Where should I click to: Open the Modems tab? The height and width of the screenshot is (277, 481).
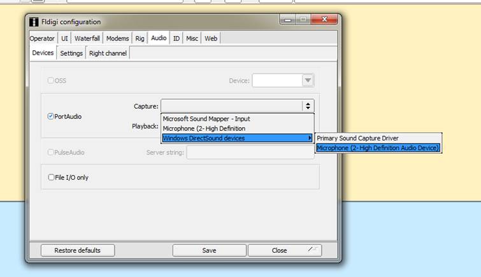[117, 38]
